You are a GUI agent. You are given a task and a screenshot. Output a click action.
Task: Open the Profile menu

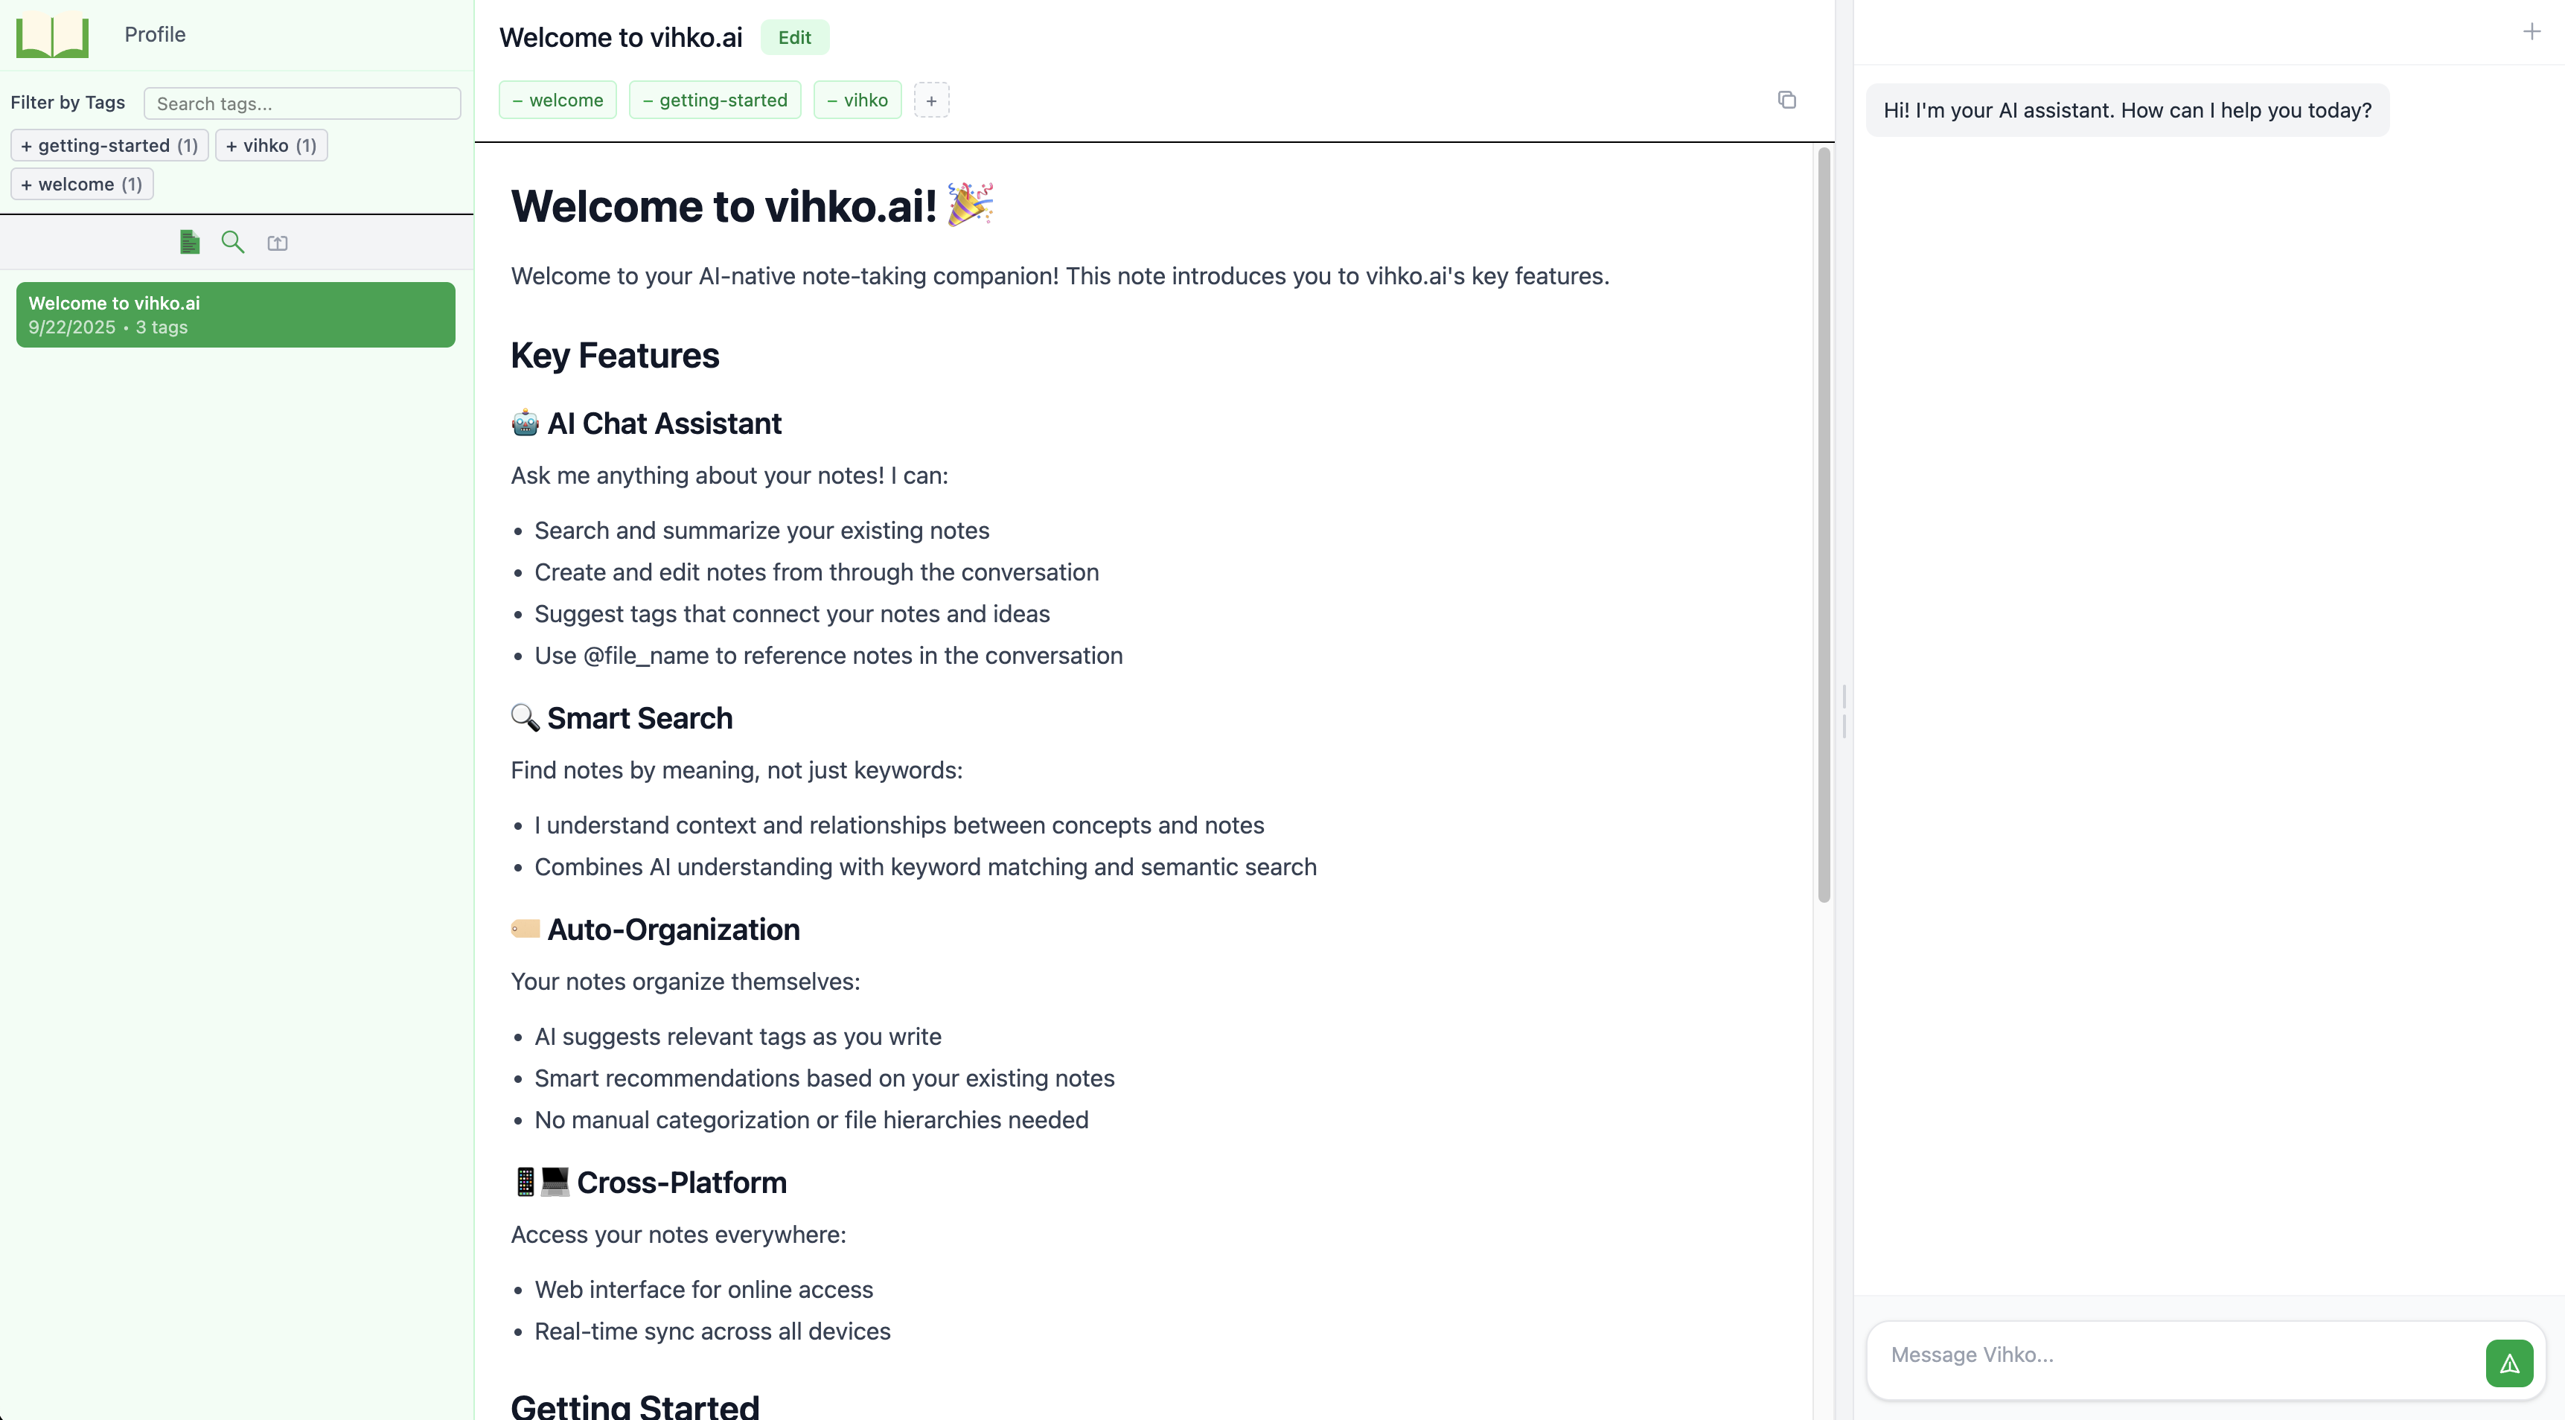point(154,35)
